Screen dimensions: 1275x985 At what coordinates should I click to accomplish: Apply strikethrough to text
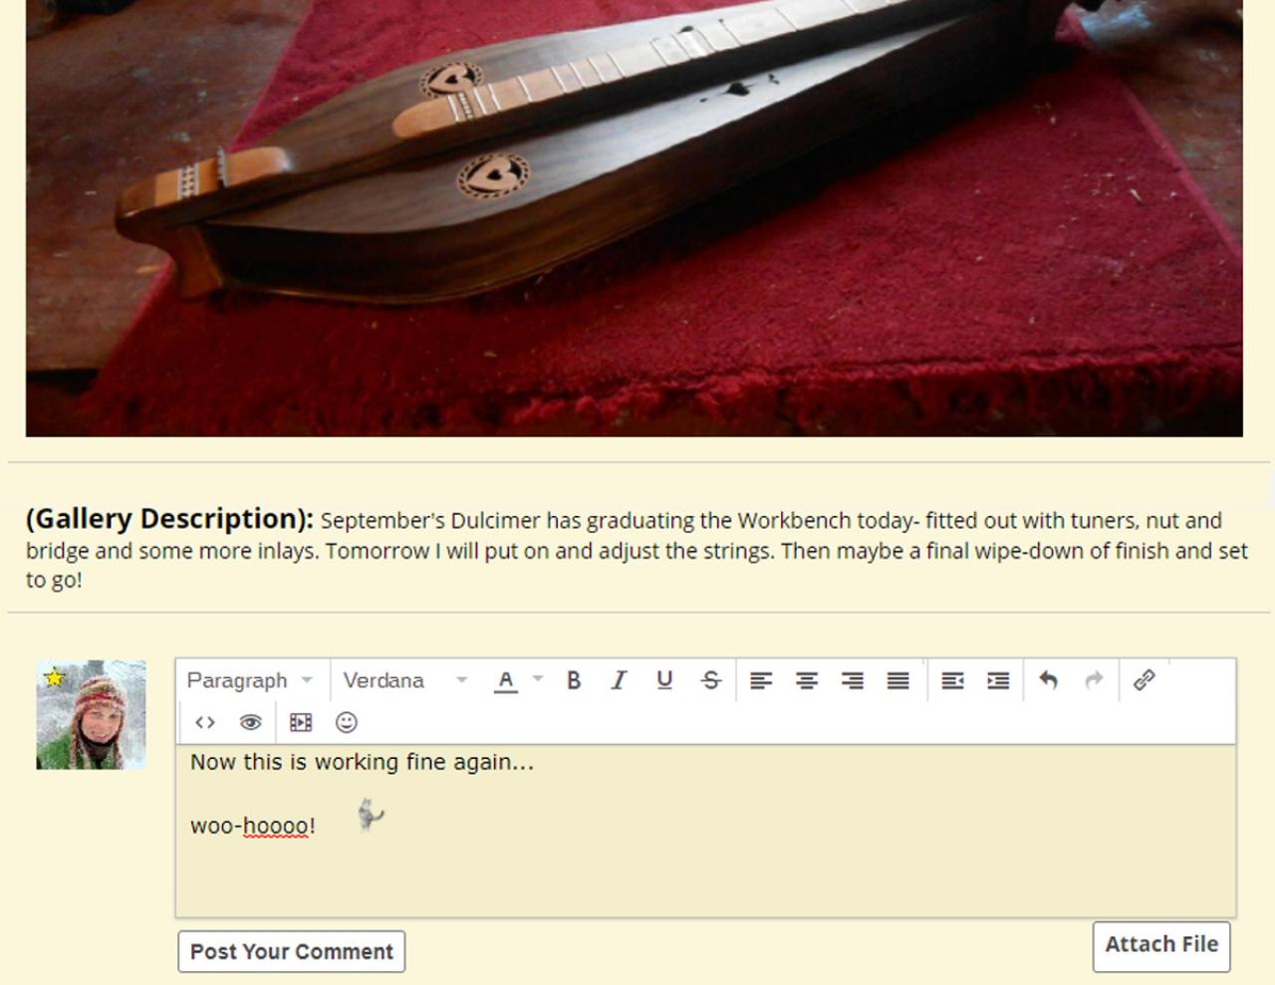(710, 680)
